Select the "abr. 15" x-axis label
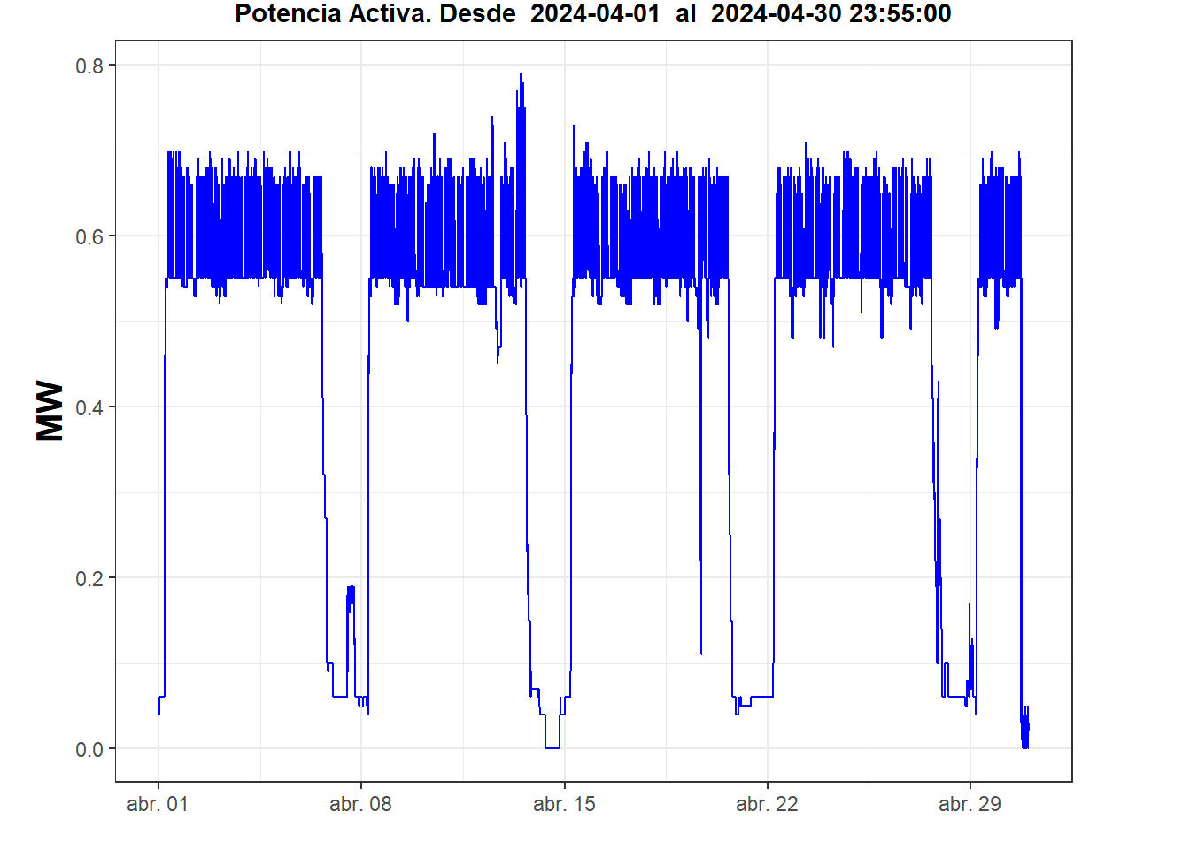1190x850 pixels. click(564, 804)
